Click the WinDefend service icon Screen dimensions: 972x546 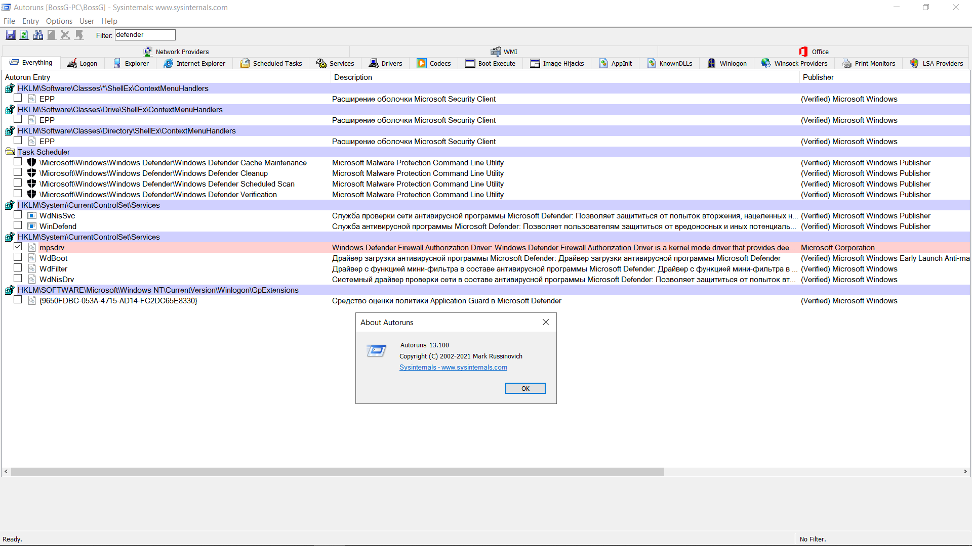[32, 226]
